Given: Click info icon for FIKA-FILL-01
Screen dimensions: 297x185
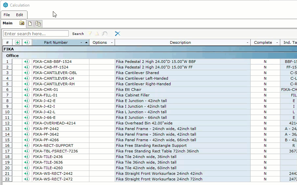Looking at the screenshot, I should [27, 95].
